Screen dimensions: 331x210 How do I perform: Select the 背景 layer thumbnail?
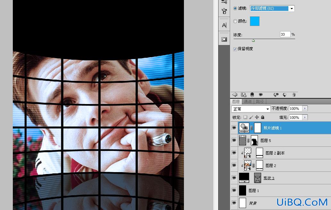243,203
